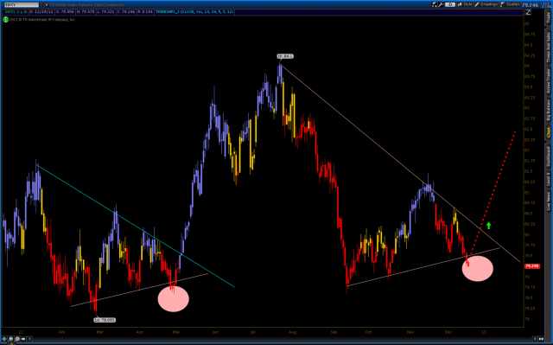The width and height of the screenshot is (553, 345).
Task: Open chart settings with the wrench icon
Action: [441, 4]
